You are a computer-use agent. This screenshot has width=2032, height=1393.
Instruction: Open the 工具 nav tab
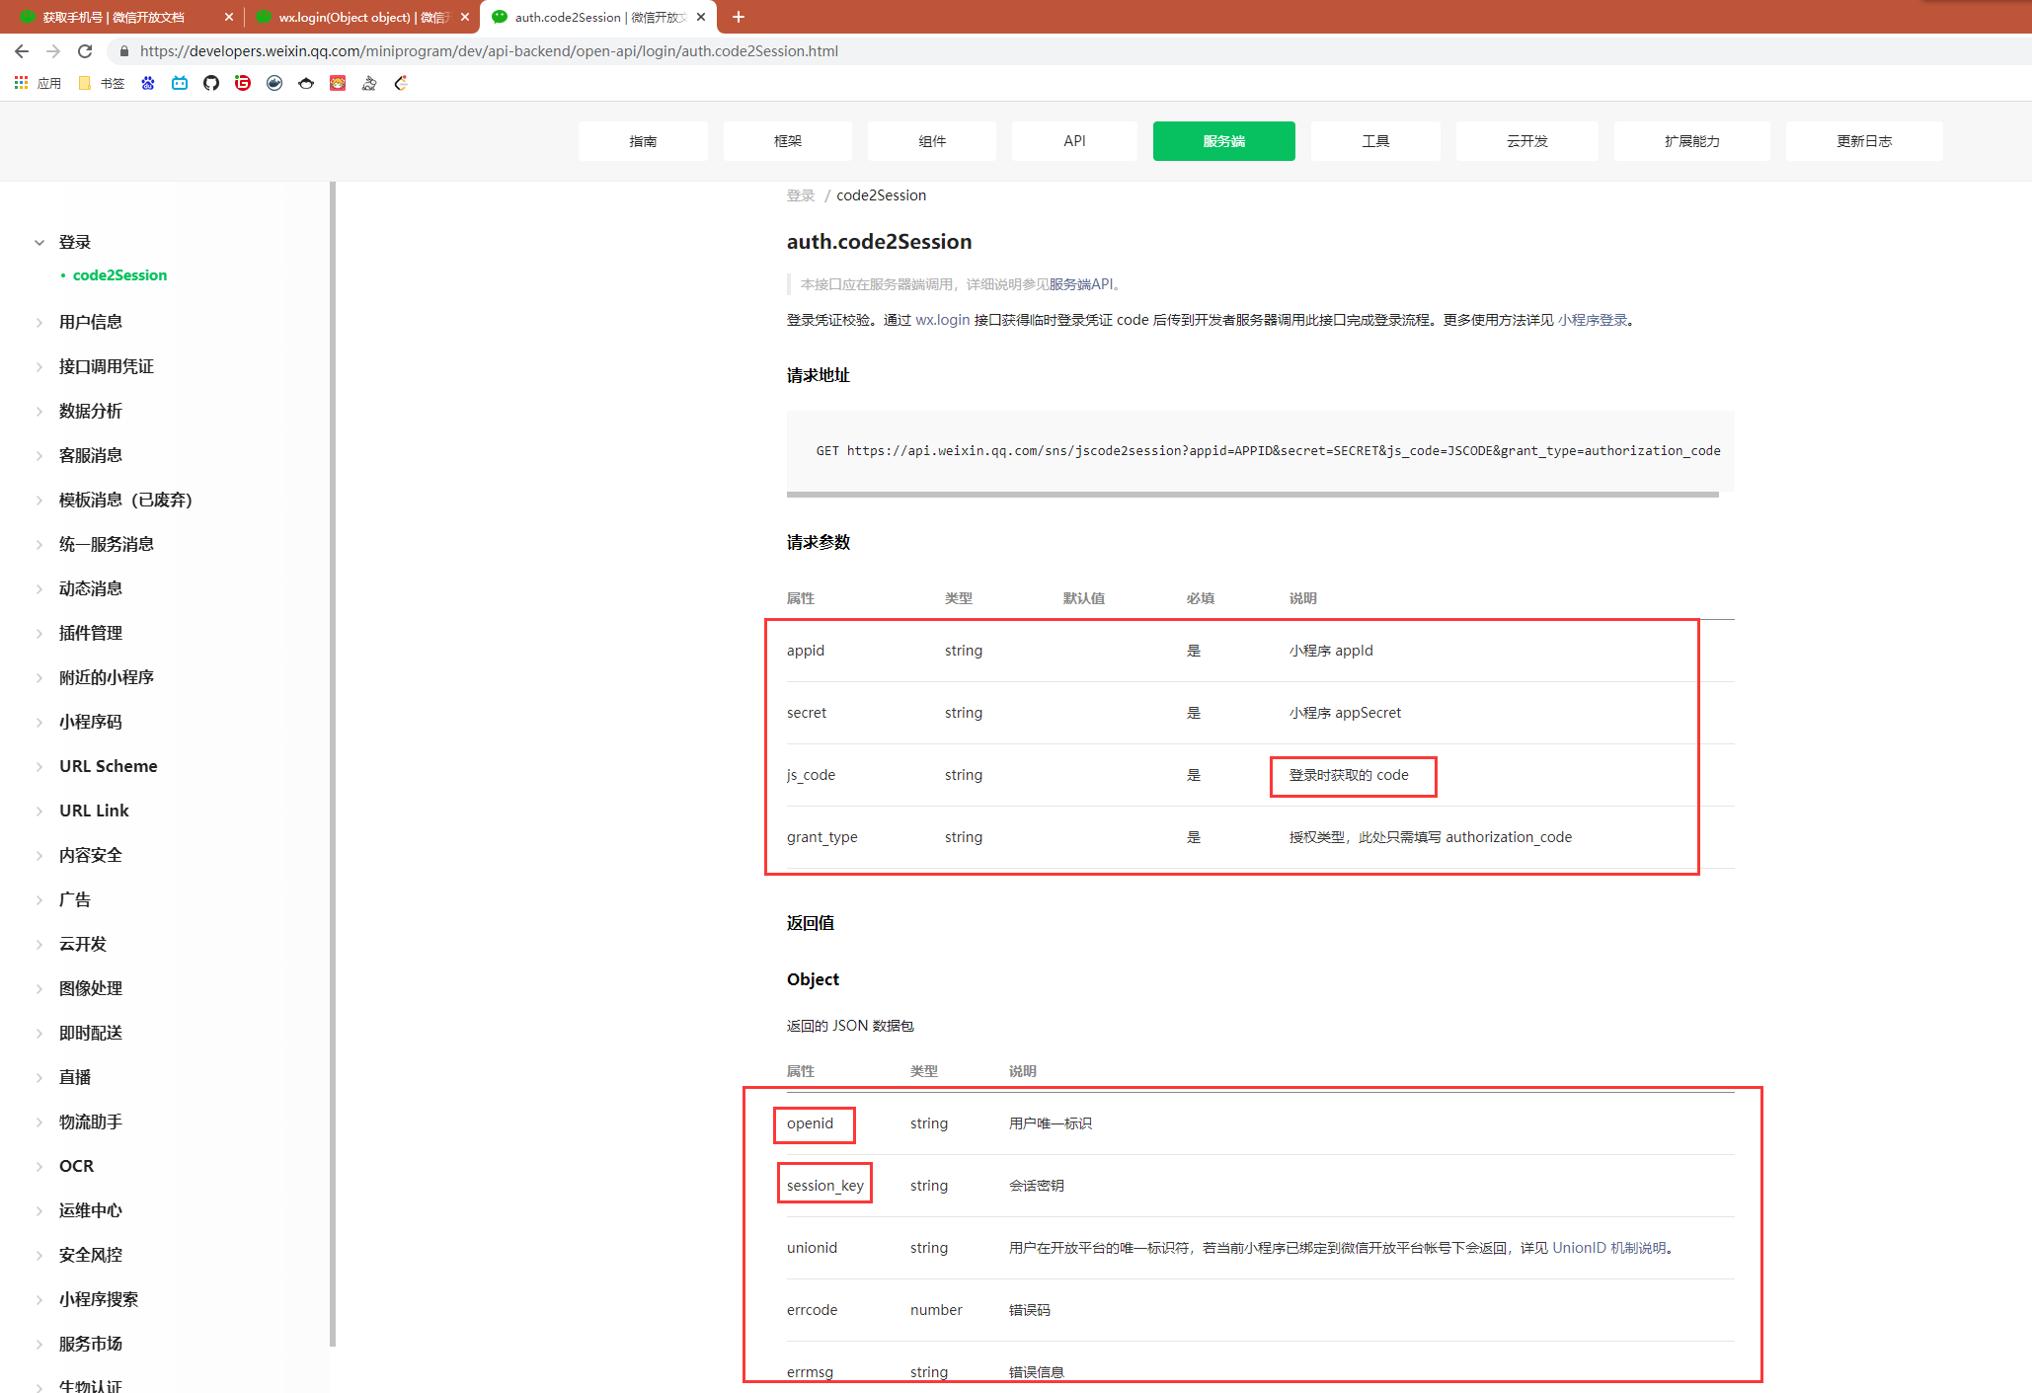coord(1375,141)
